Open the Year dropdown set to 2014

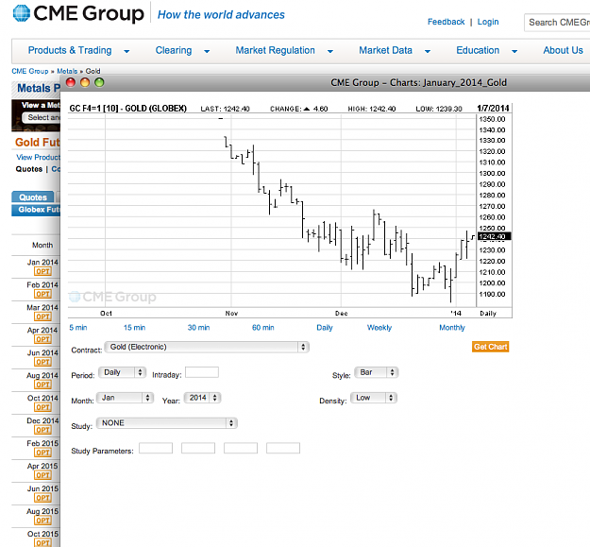coord(202,398)
